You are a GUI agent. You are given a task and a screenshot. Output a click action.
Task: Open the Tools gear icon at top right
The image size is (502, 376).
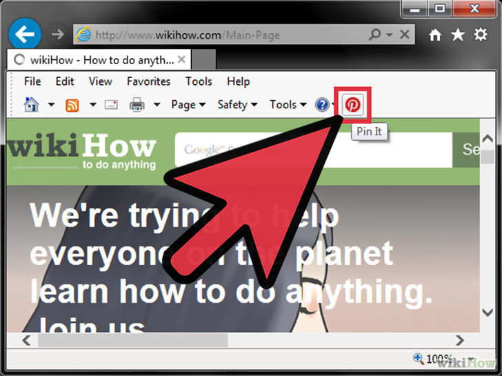click(481, 34)
